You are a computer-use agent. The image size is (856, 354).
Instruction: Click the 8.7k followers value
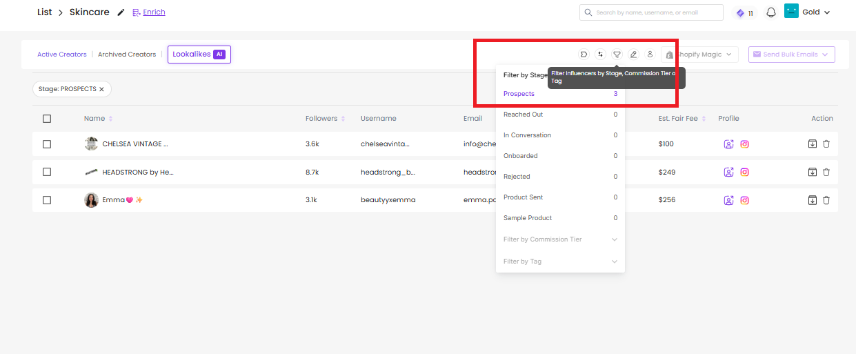coord(311,172)
